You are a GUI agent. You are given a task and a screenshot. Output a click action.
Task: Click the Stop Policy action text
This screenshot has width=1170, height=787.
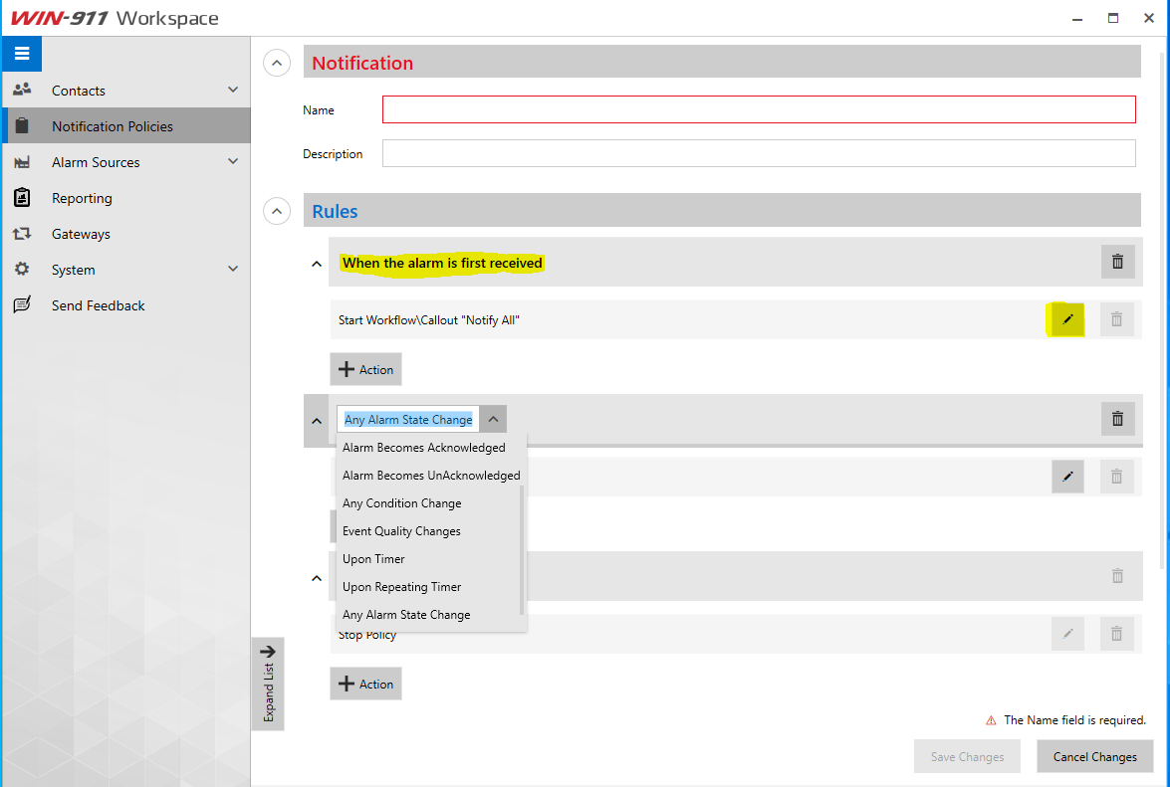click(x=367, y=635)
